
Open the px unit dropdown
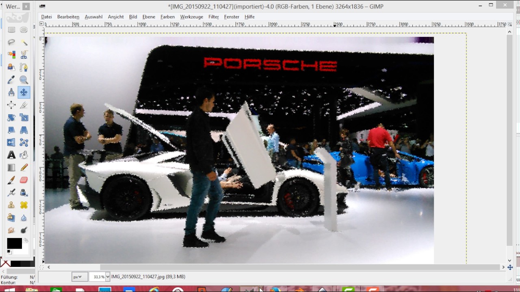tap(80, 277)
